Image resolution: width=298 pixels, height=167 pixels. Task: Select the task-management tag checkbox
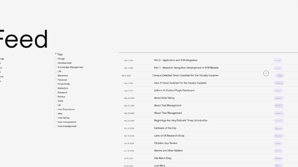[x=56, y=122]
